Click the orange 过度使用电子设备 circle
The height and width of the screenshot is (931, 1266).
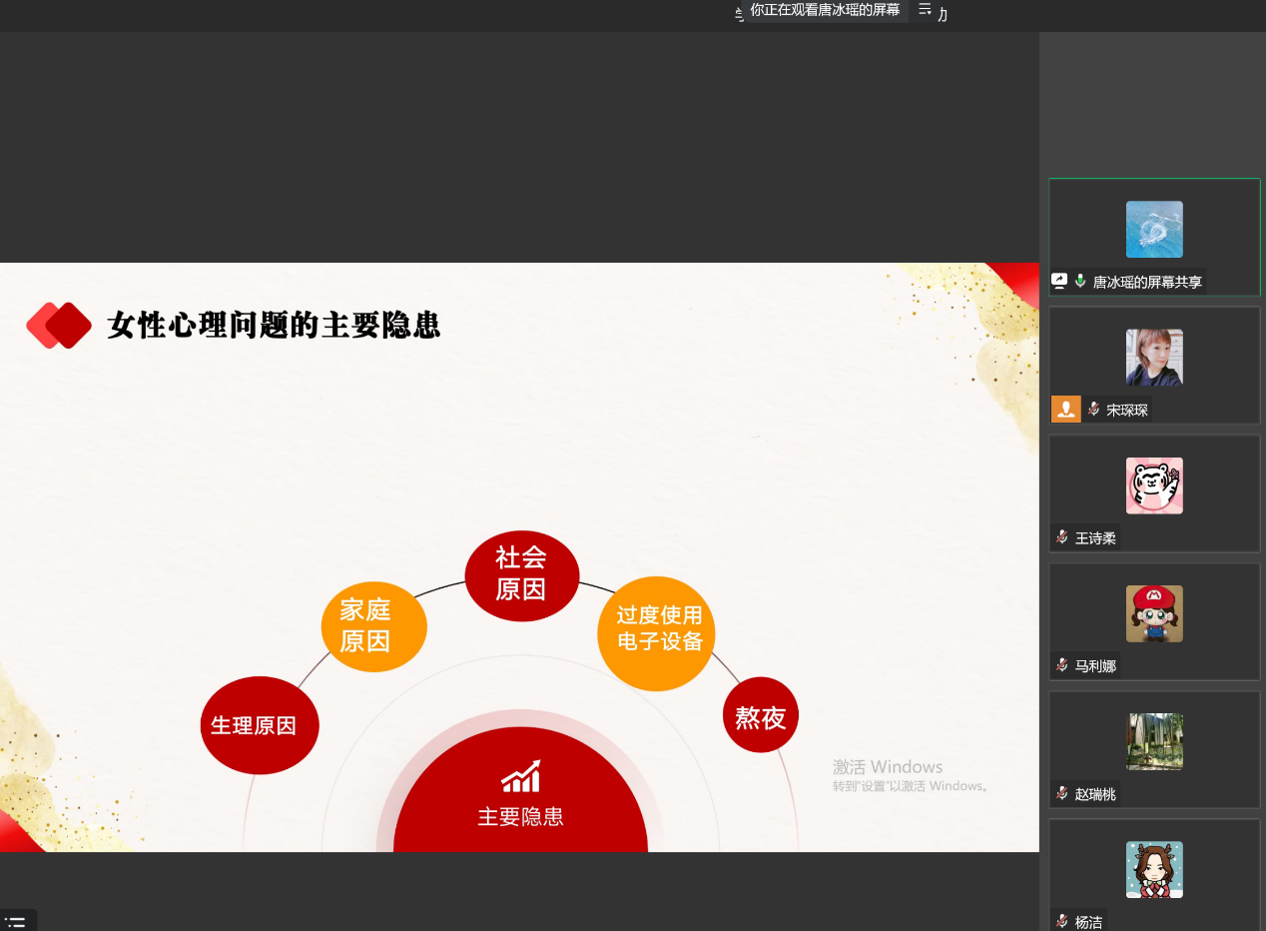[657, 632]
